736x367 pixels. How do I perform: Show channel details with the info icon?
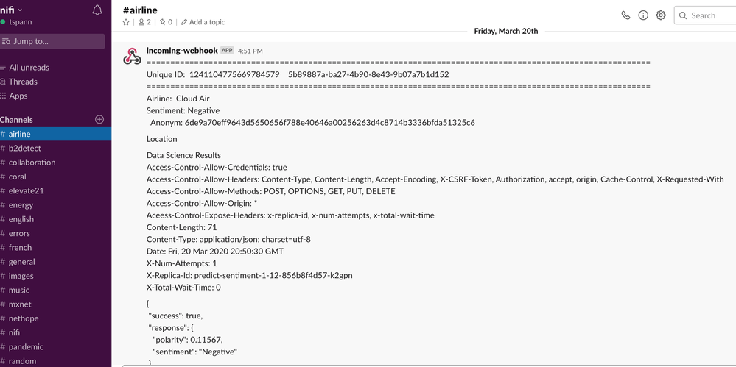point(643,15)
